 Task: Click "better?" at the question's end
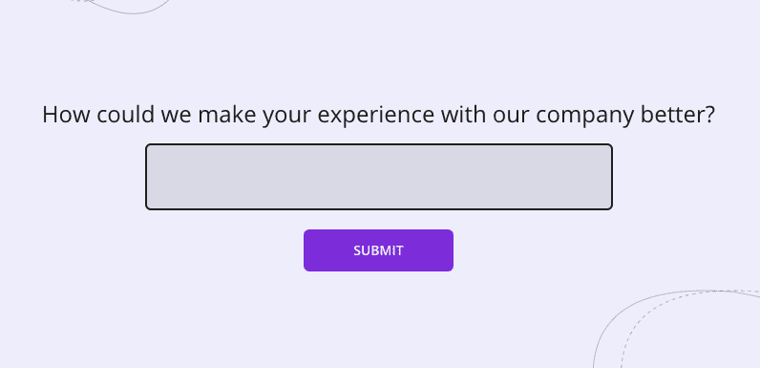pos(678,115)
